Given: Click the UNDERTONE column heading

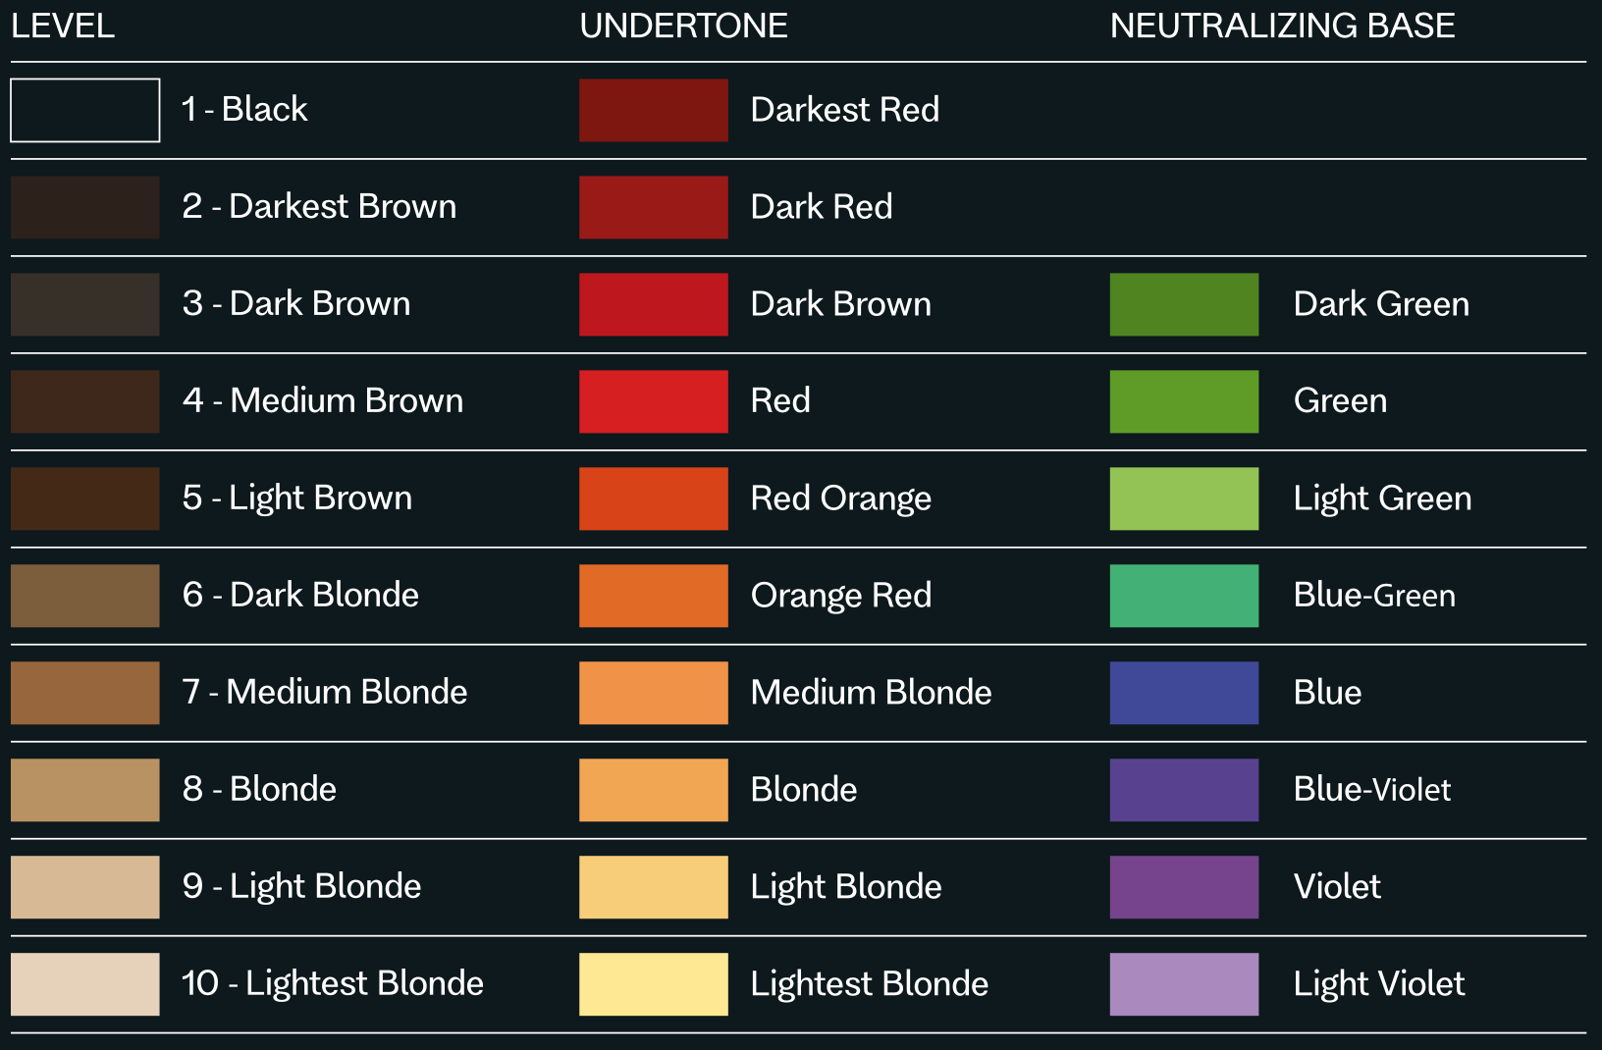Looking at the screenshot, I should pos(683,26).
